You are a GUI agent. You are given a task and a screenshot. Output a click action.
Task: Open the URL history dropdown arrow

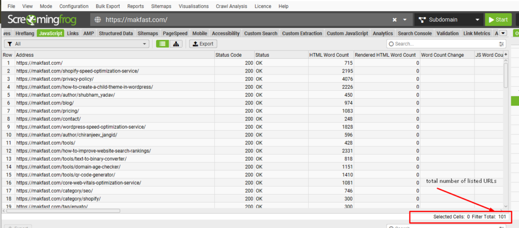click(404, 20)
